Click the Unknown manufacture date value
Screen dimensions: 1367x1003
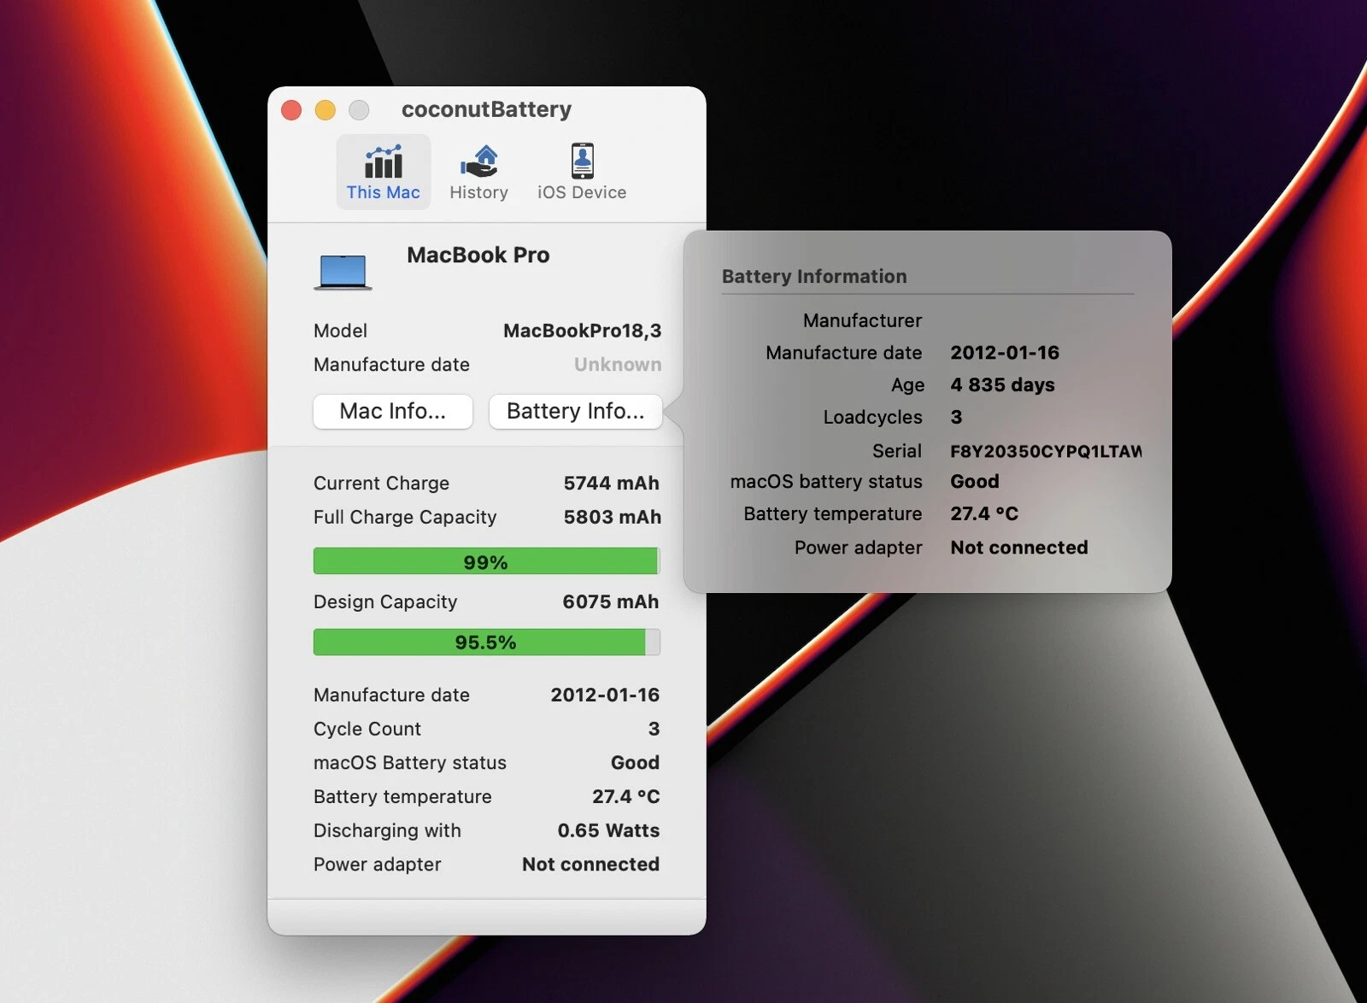tap(618, 365)
